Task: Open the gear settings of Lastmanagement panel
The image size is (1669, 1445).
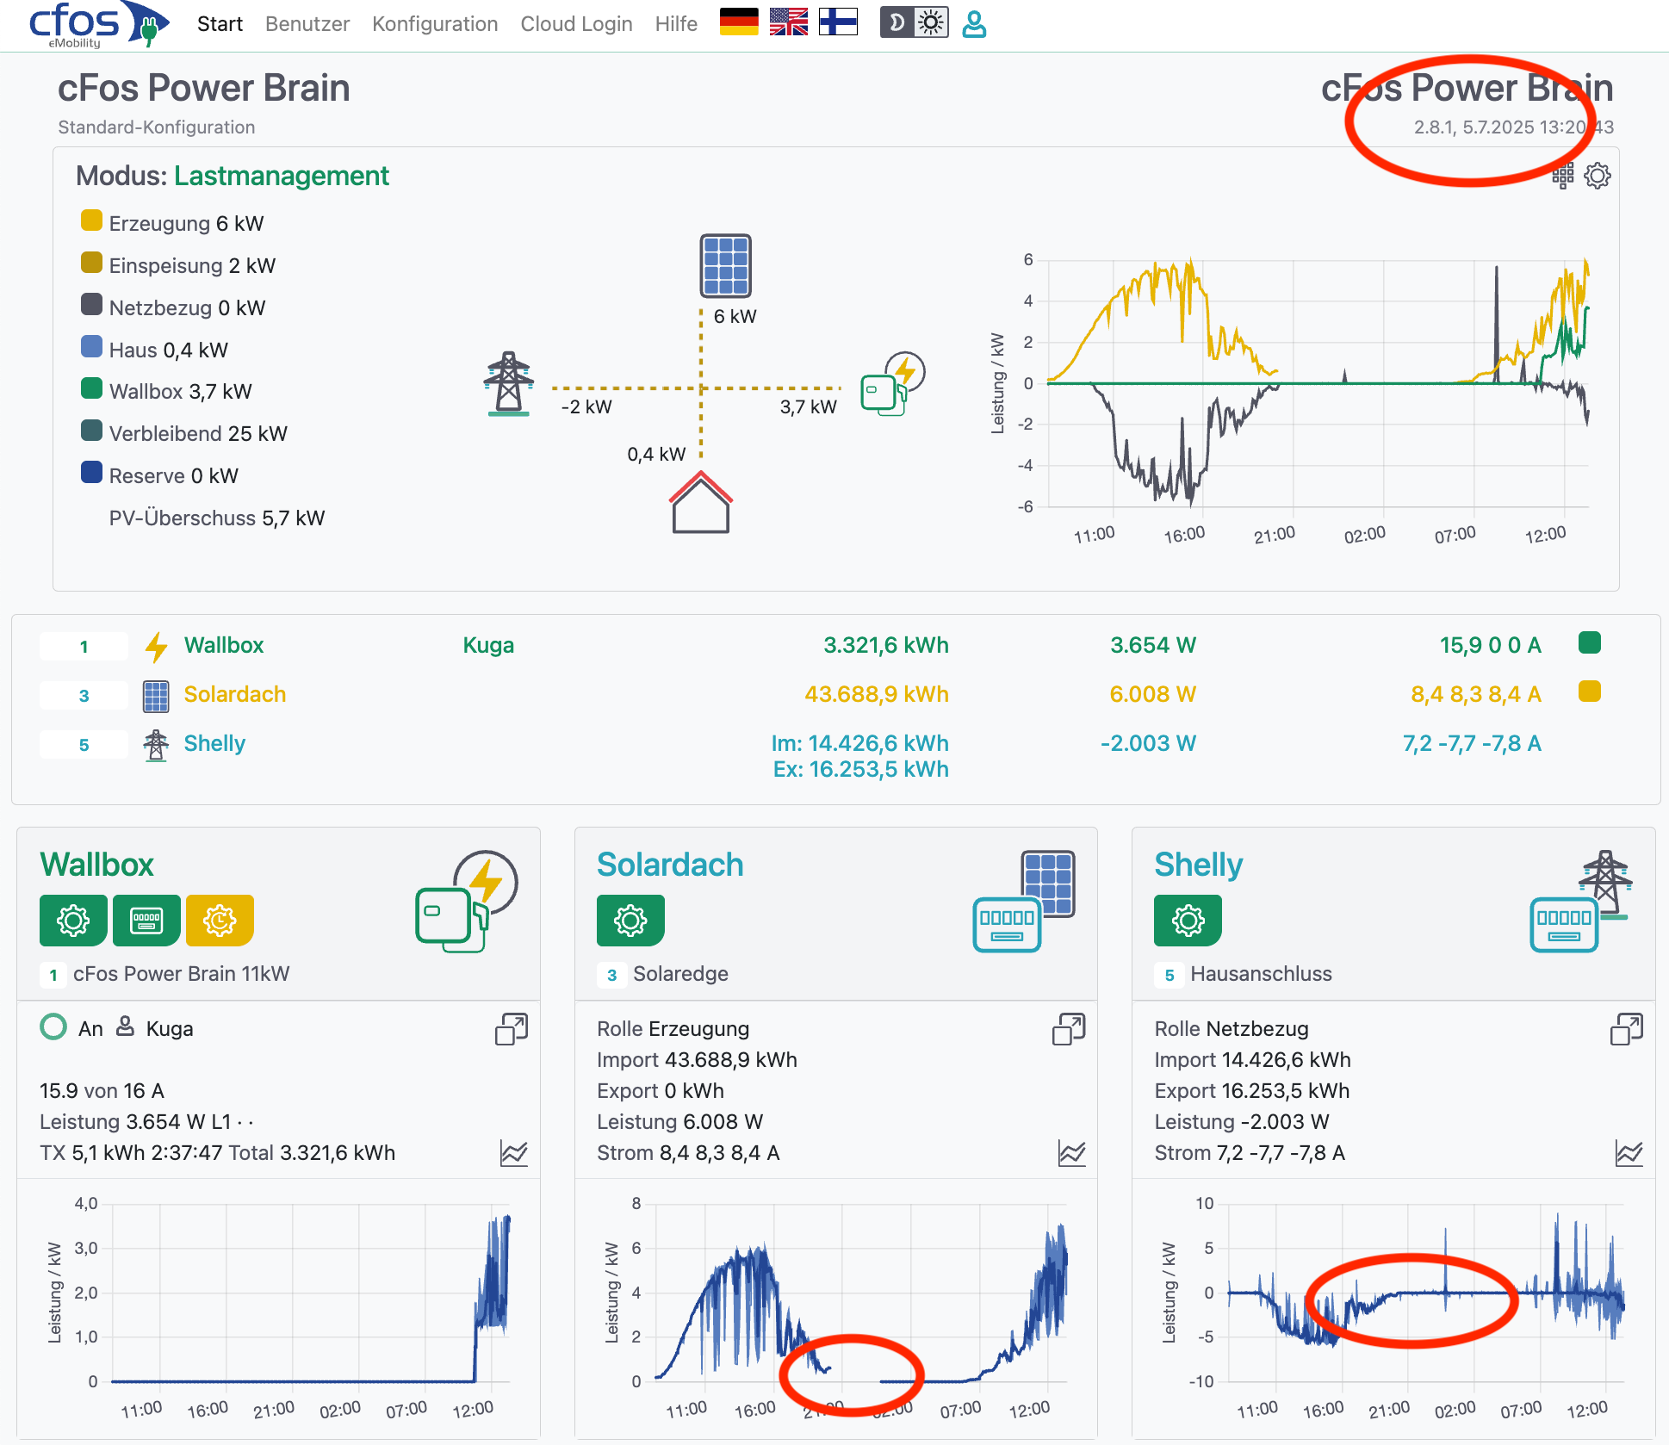Action: click(1598, 176)
